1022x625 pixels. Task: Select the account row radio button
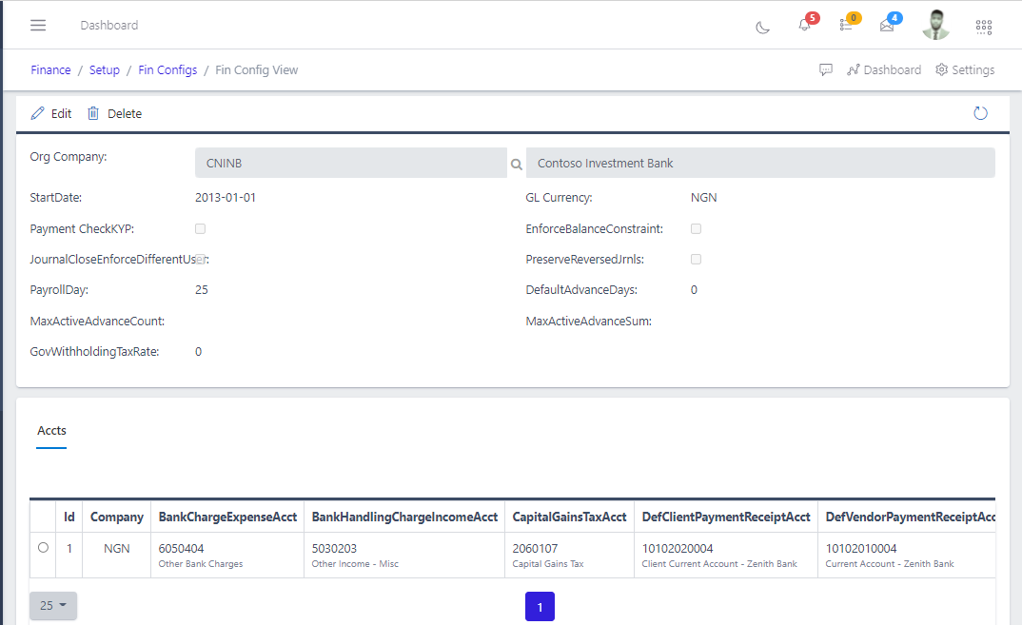[43, 547]
